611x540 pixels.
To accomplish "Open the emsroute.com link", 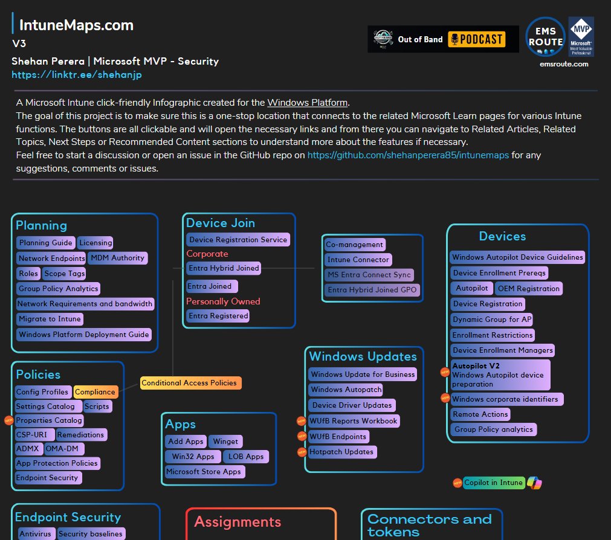I will [563, 64].
